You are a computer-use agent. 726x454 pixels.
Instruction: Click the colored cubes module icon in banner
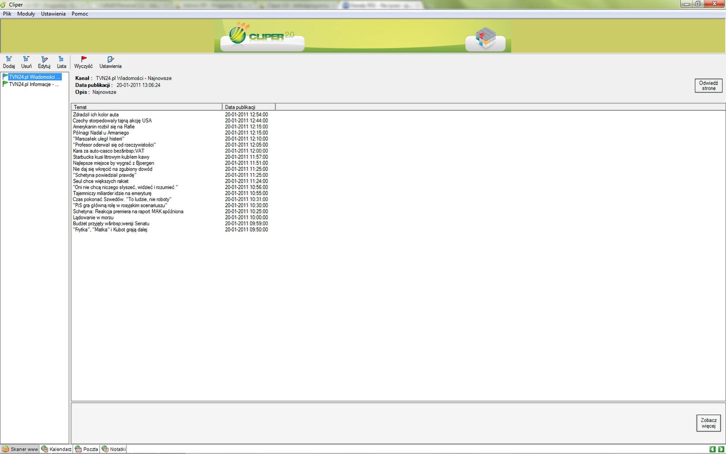point(485,39)
